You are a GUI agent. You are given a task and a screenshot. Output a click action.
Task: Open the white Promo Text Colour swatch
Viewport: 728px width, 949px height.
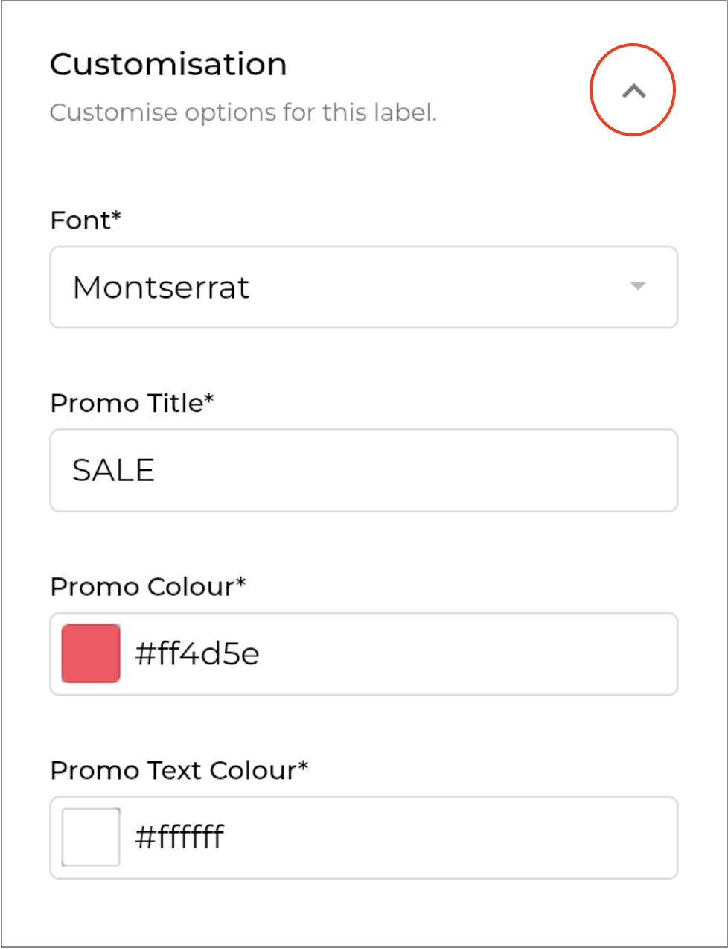(x=91, y=837)
